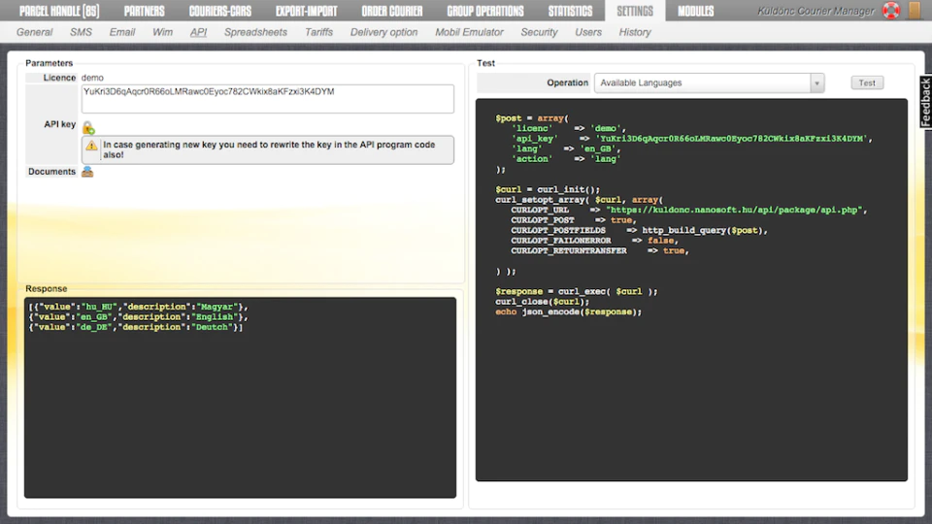Screen dimensions: 932x524
Task: Open the Documents download icon
Action: pos(87,172)
